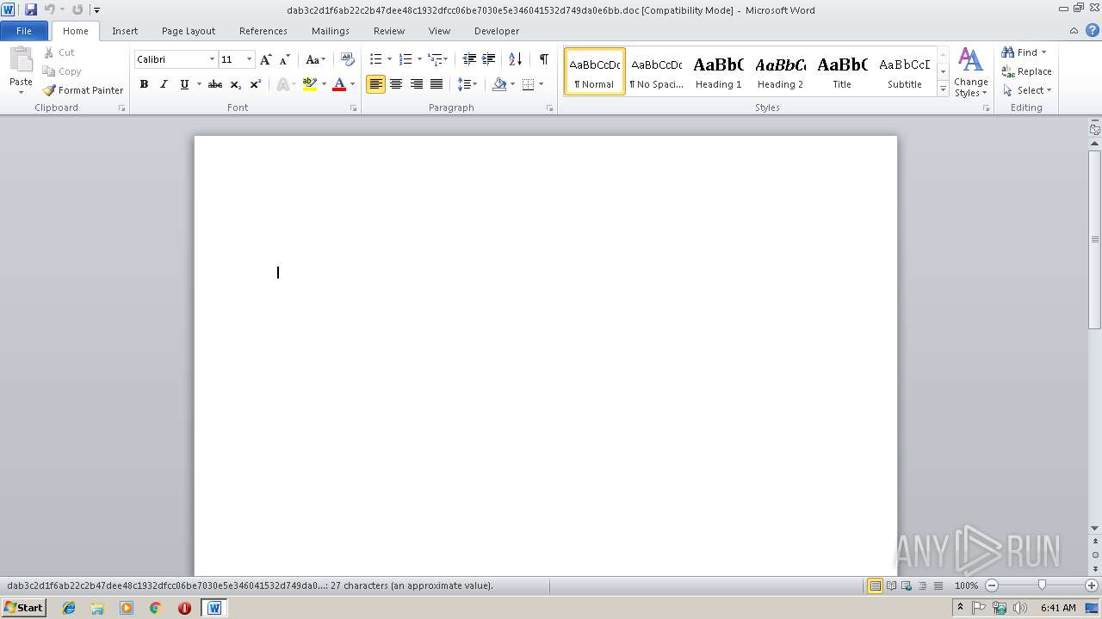Image resolution: width=1102 pixels, height=619 pixels.
Task: Open the File tab
Action: (x=24, y=30)
